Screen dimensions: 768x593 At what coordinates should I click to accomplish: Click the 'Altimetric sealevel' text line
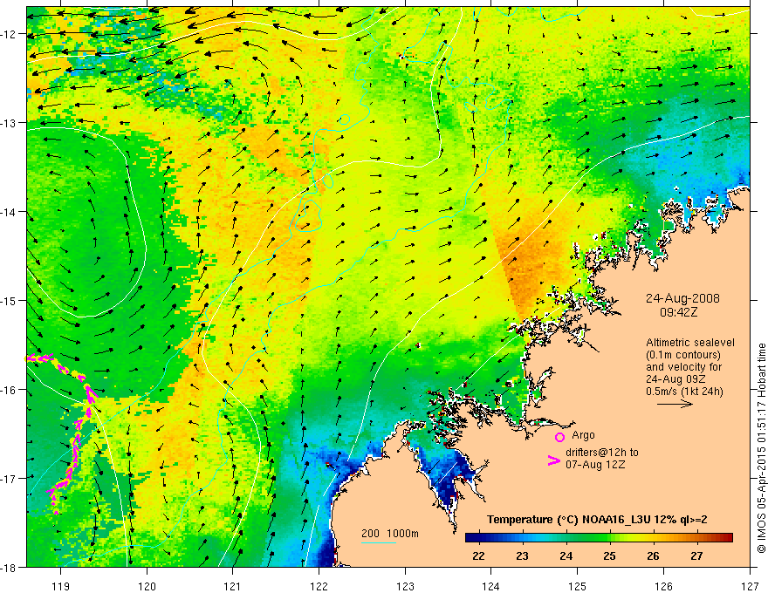point(690,343)
